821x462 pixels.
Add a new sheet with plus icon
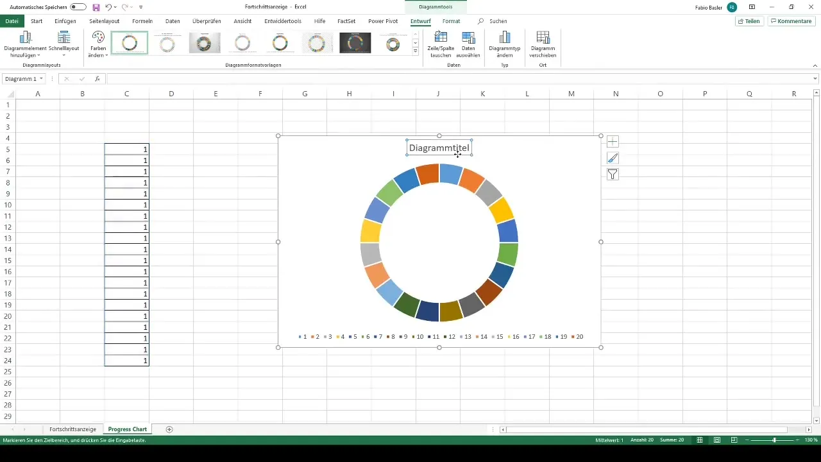[x=169, y=429]
